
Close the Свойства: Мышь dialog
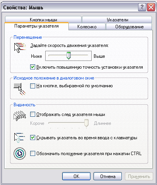pos(151,7)
